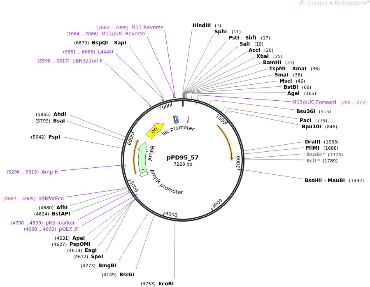
Task: Select the green AmpR arrow feature
Action: (x=143, y=157)
